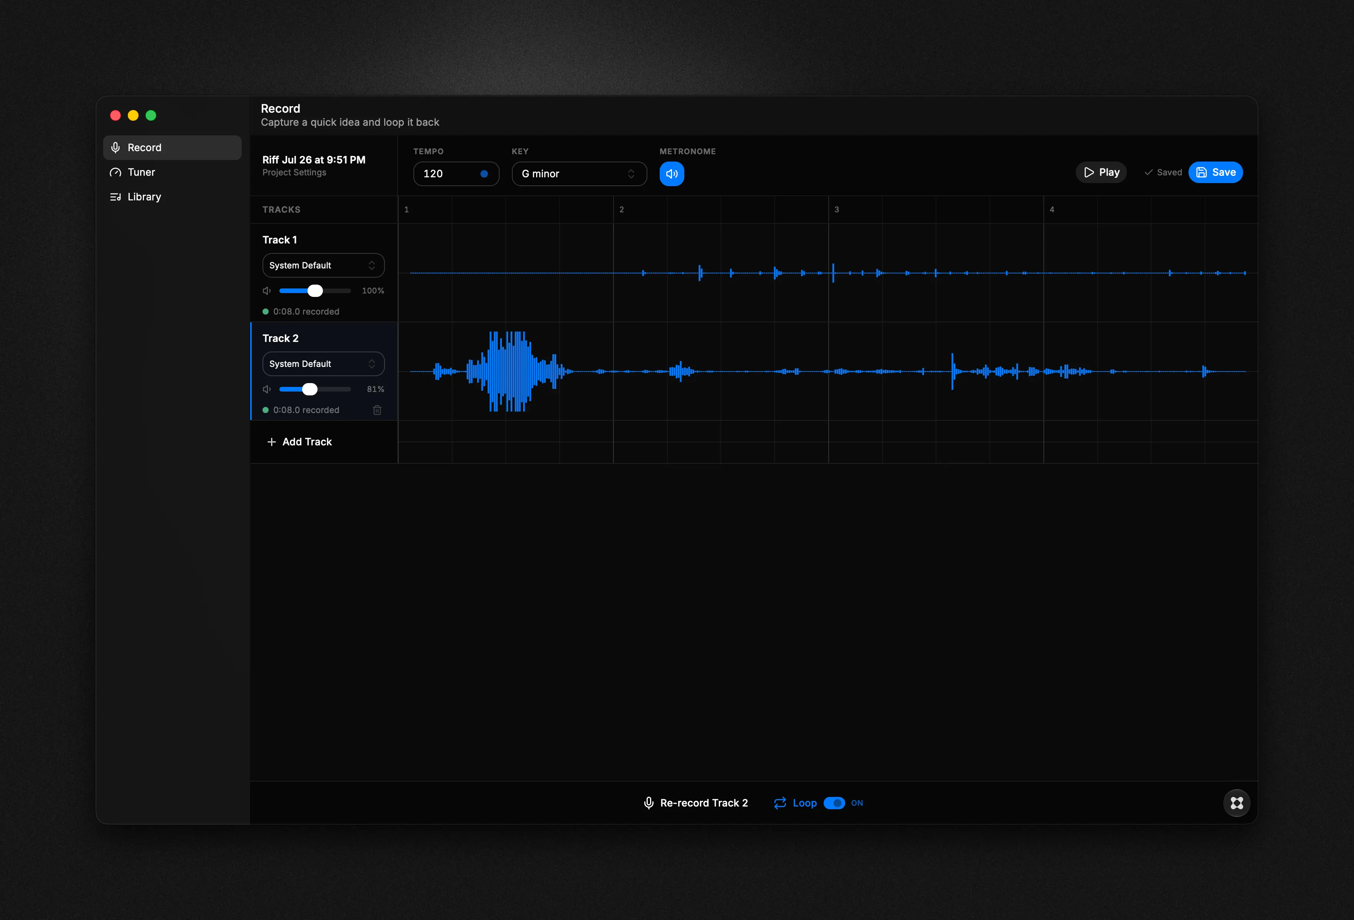Click the tempo field showing 120

456,173
